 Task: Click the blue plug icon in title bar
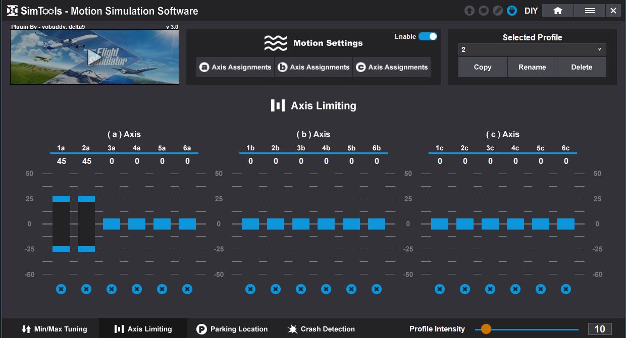pos(512,11)
